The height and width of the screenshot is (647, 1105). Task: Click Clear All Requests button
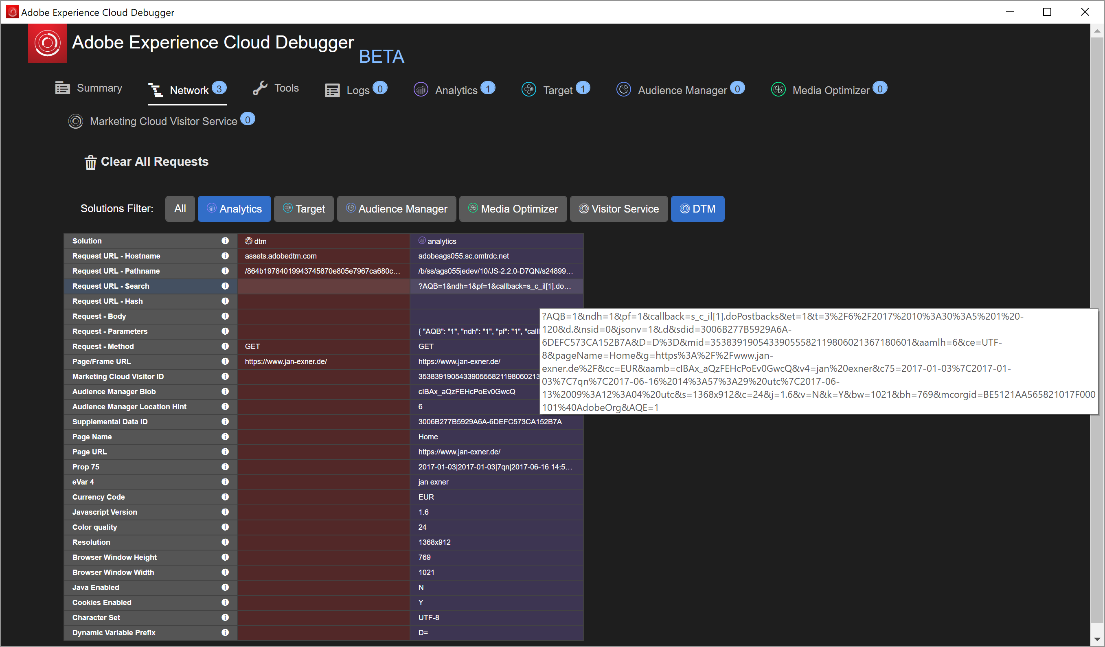(x=154, y=162)
